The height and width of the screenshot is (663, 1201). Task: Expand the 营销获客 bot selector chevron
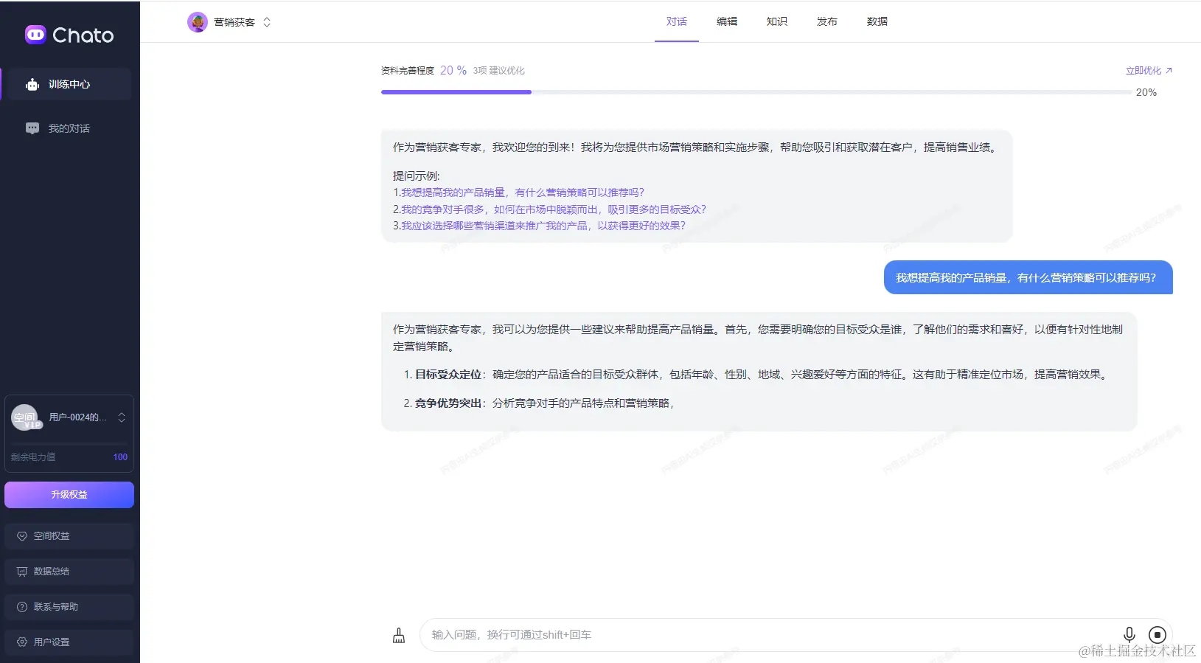(267, 22)
